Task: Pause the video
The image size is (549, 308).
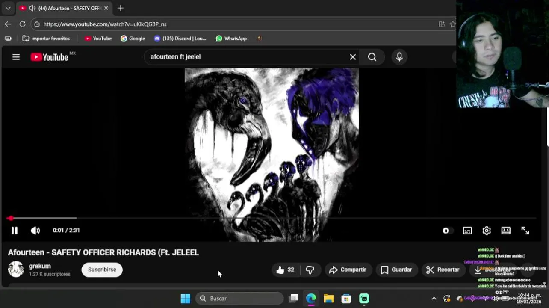Action: 14,231
